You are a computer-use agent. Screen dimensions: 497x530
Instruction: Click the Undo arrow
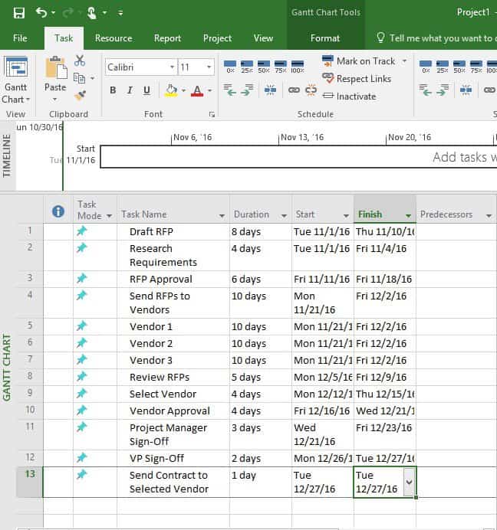click(41, 12)
